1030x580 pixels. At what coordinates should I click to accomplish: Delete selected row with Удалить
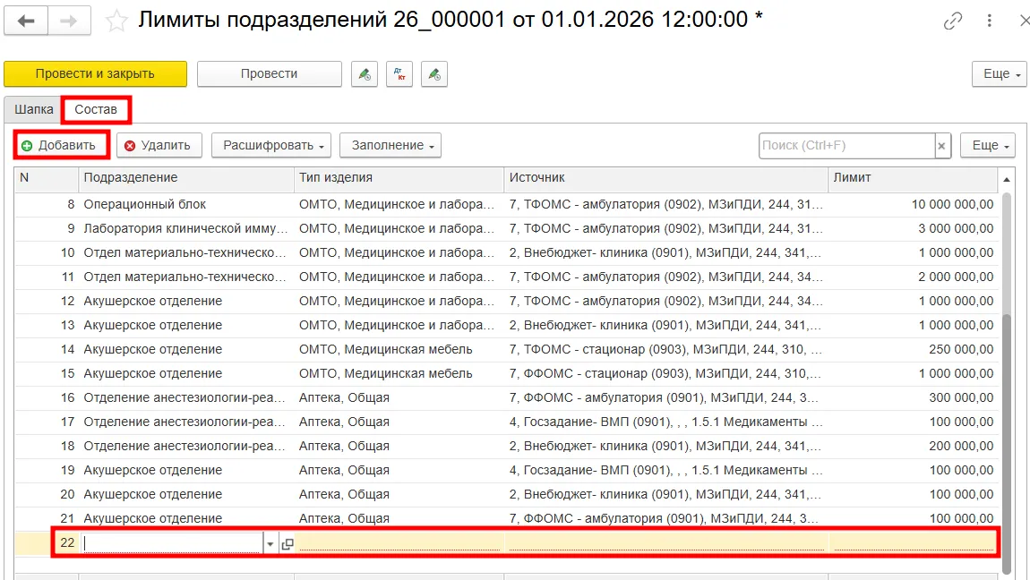(x=159, y=145)
